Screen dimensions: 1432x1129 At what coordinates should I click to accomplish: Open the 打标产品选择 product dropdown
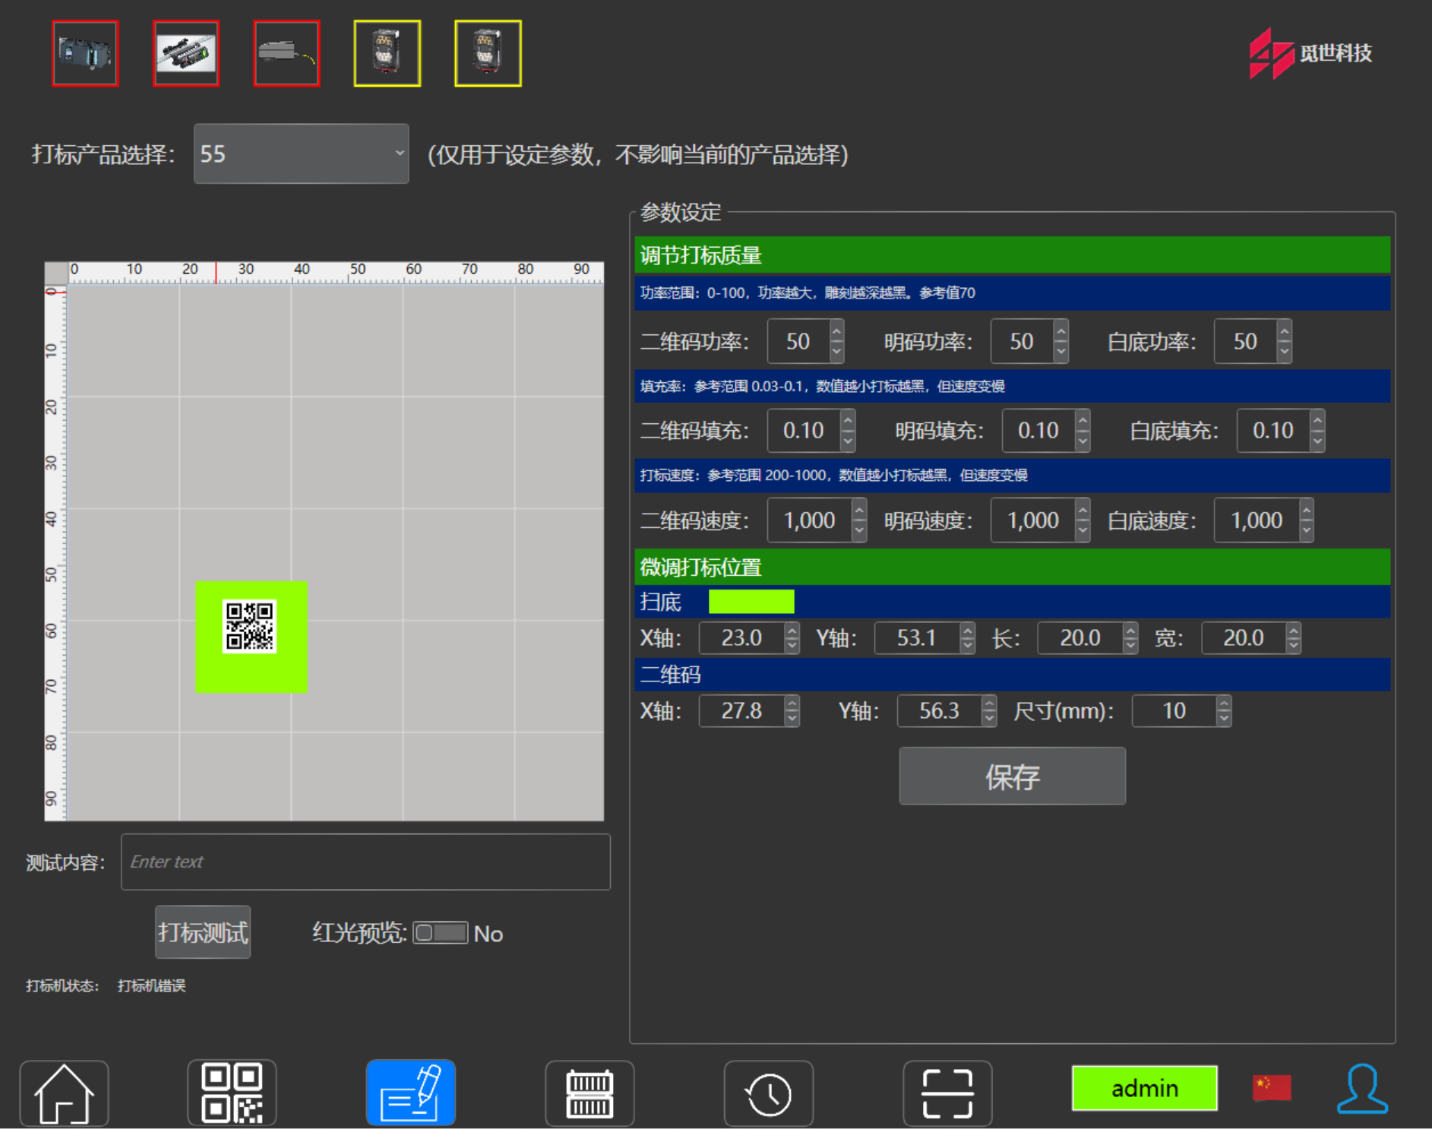301,153
